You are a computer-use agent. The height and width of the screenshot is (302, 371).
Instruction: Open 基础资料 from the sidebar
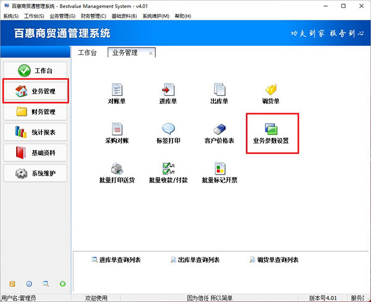pos(35,153)
